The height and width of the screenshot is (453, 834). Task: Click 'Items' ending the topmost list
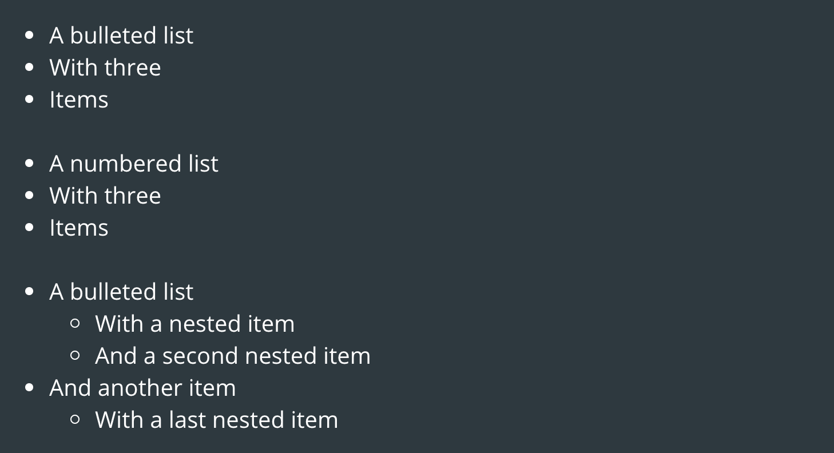point(79,100)
